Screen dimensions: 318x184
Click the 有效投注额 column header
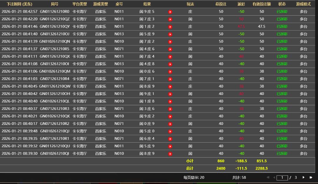[x=262, y=4]
